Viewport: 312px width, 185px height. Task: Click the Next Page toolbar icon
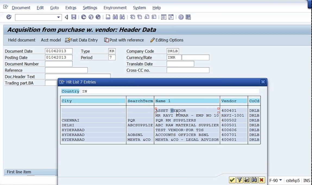(x=147, y=17)
